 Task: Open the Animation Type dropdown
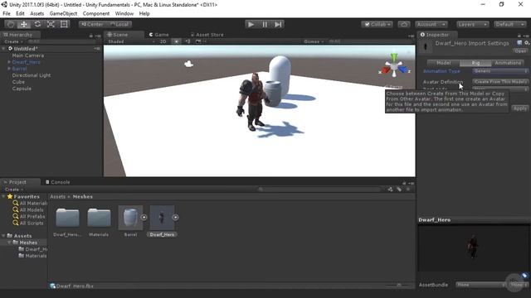[x=500, y=71]
